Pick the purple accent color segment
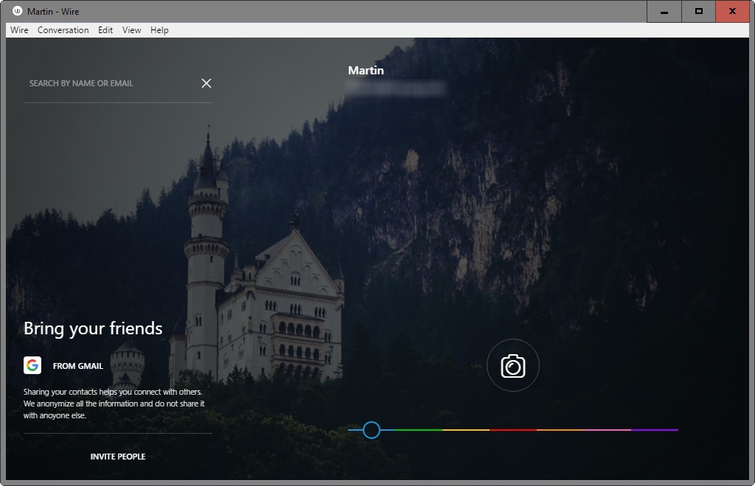 click(655, 430)
